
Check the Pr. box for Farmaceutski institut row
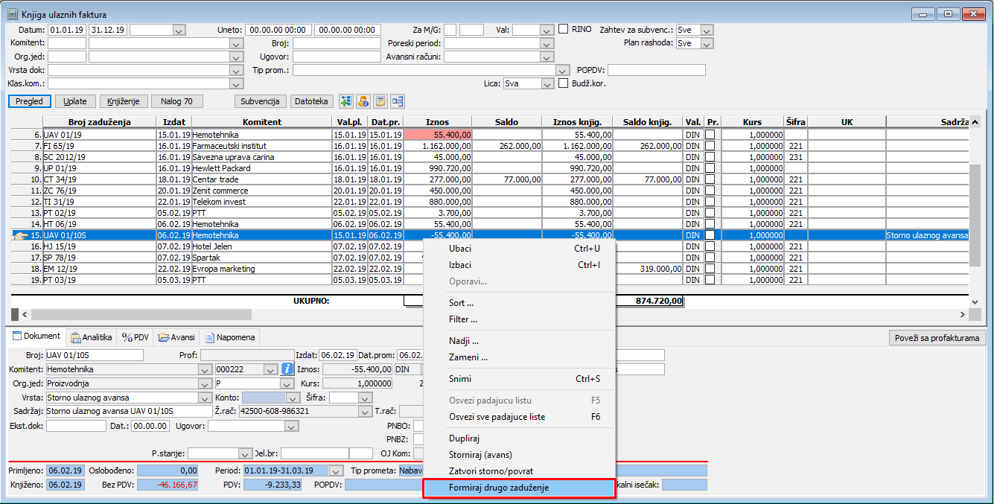[x=710, y=147]
